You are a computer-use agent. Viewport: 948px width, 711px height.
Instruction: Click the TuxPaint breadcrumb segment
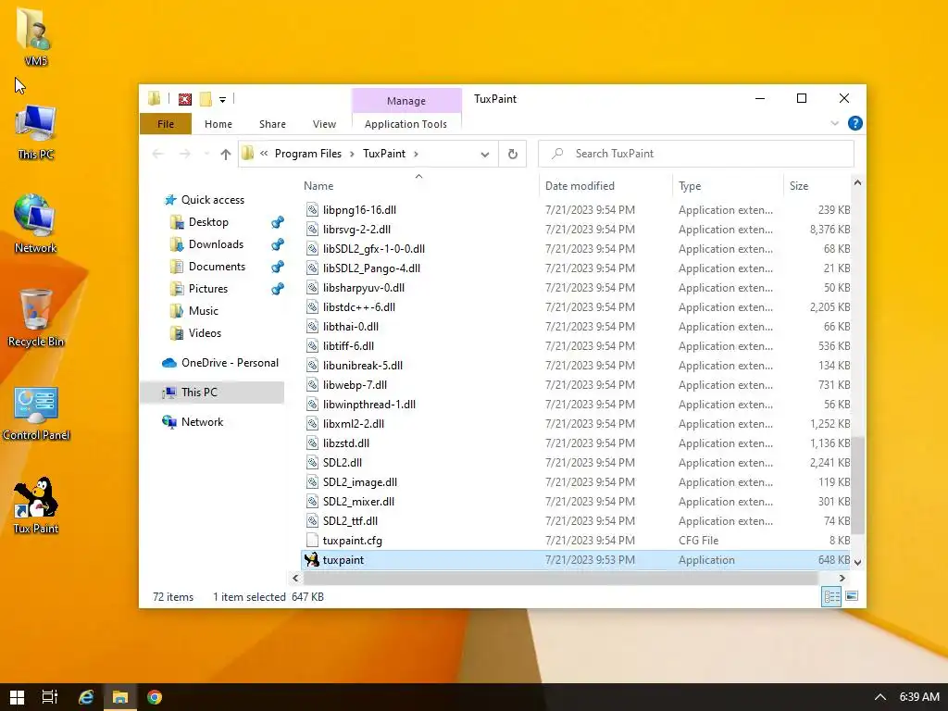(x=384, y=154)
